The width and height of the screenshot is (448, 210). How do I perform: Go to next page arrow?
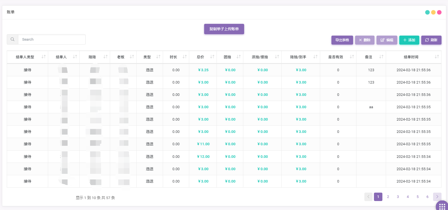click(x=437, y=197)
